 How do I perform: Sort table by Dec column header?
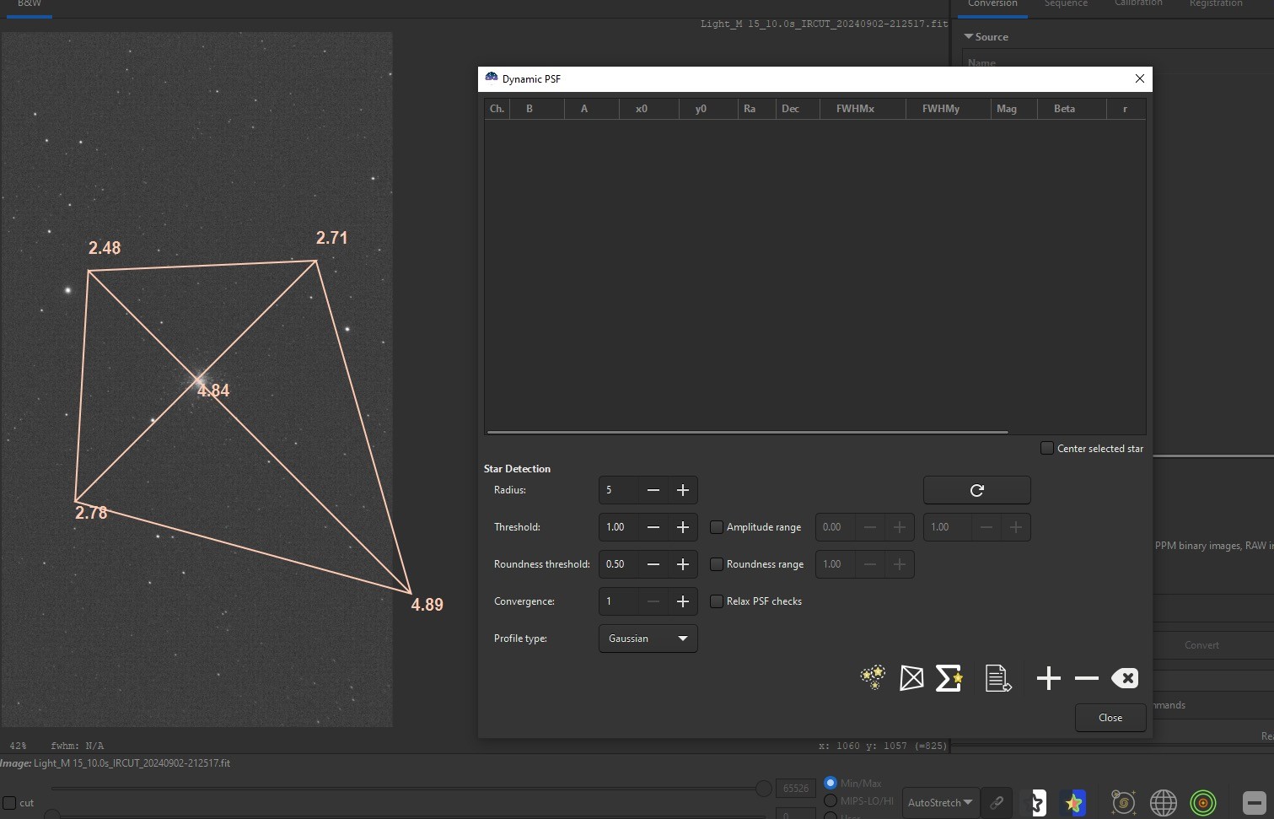point(798,109)
